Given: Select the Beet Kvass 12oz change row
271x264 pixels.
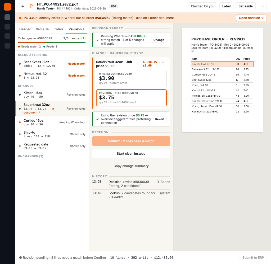Looking at the screenshot, I should (52, 64).
